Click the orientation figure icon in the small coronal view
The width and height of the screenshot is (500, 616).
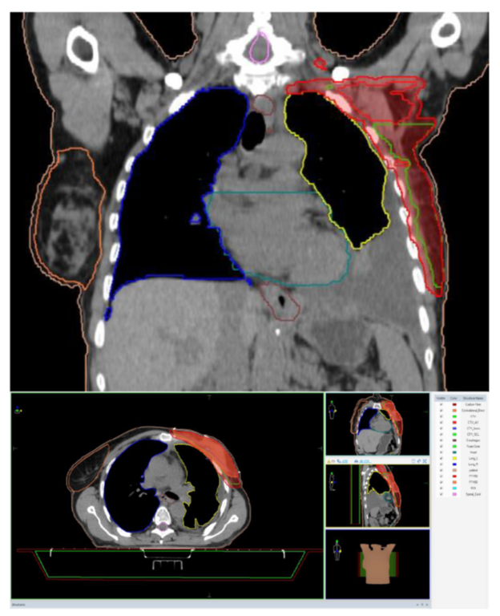point(332,409)
